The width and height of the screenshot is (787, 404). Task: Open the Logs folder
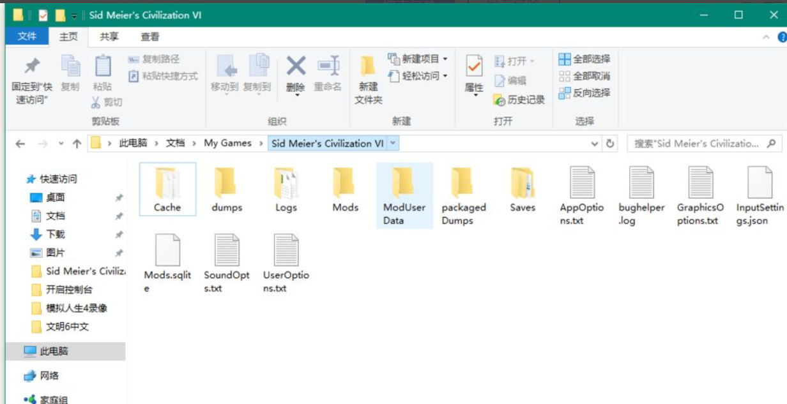[286, 189]
